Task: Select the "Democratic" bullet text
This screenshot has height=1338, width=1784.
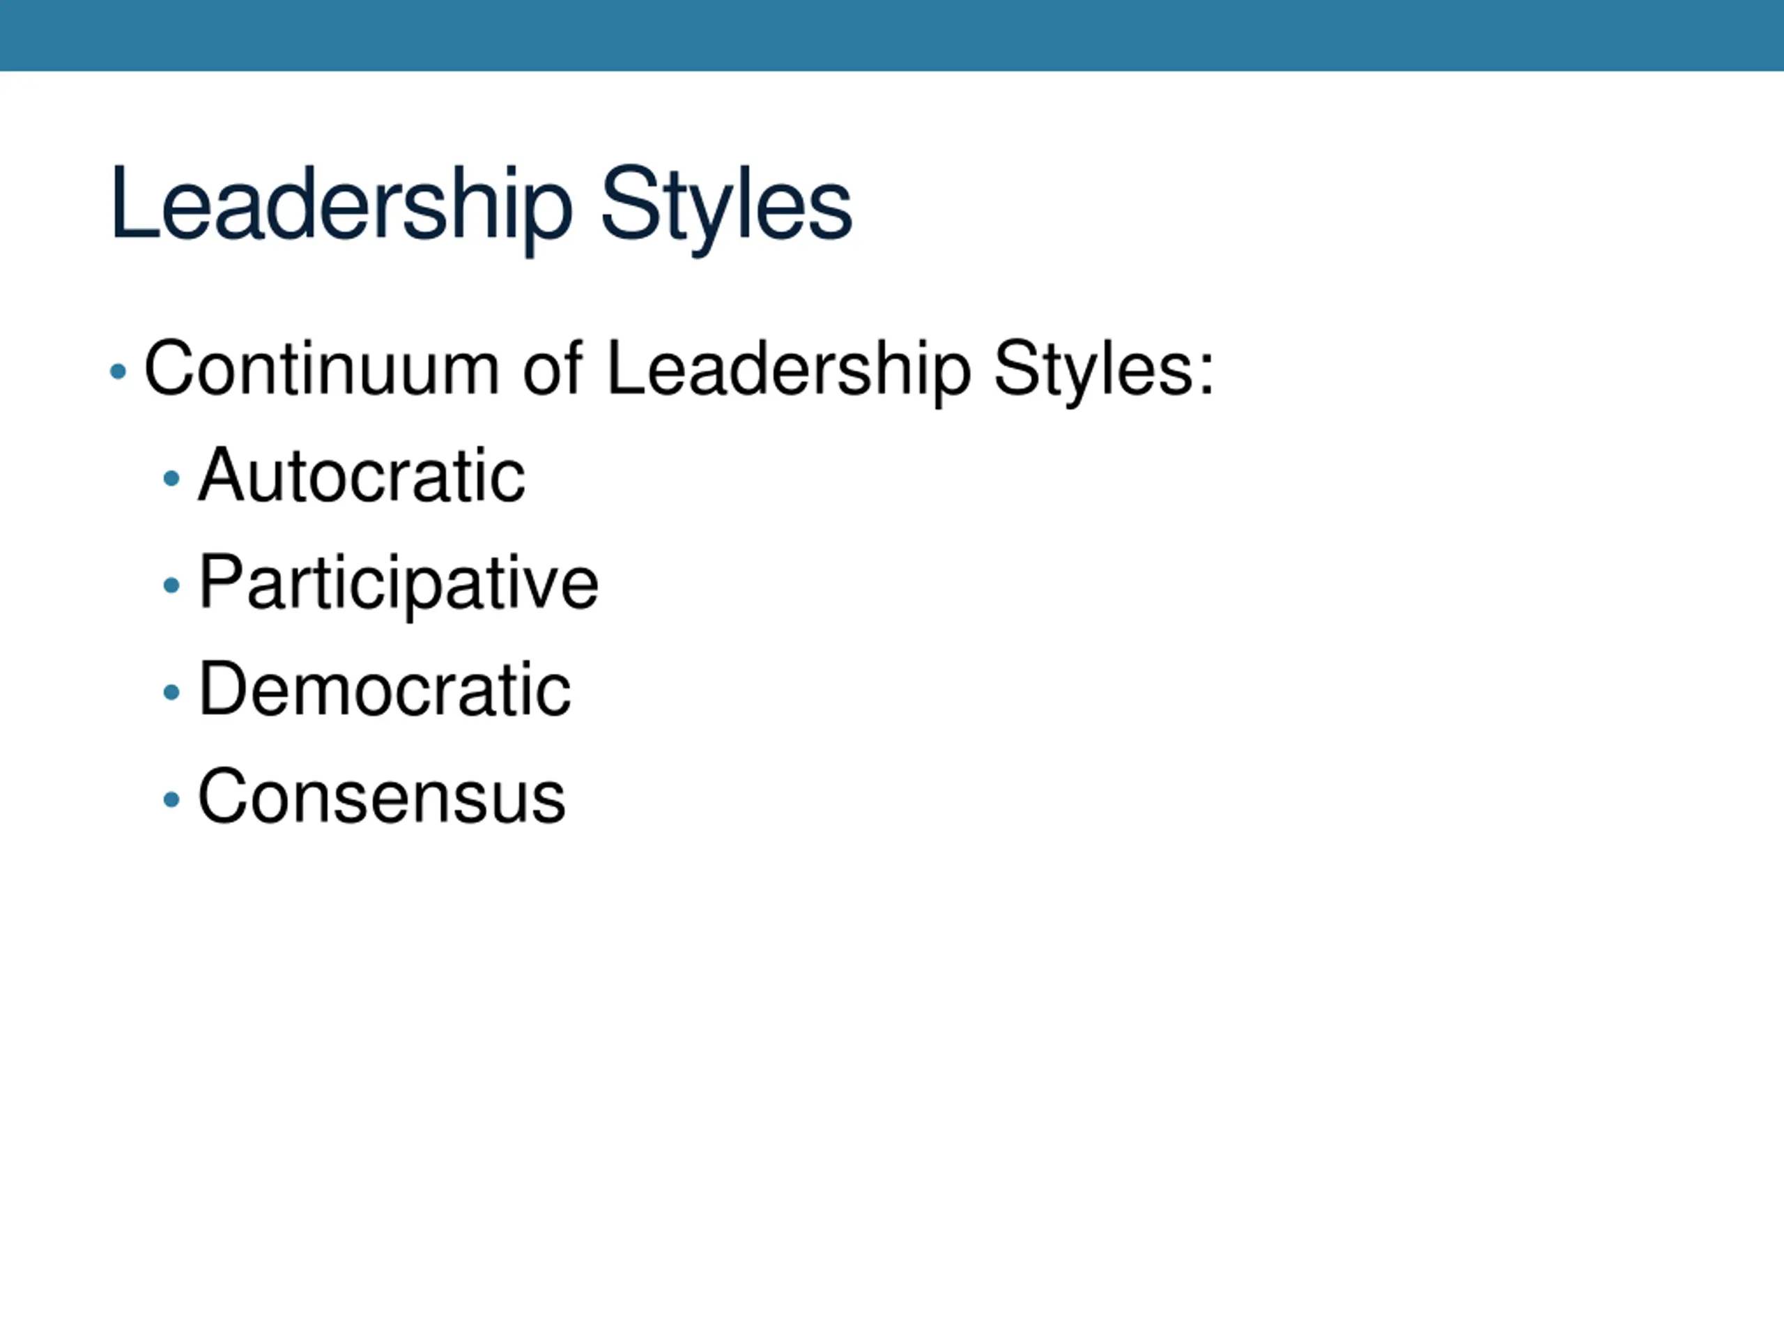Action: [385, 690]
